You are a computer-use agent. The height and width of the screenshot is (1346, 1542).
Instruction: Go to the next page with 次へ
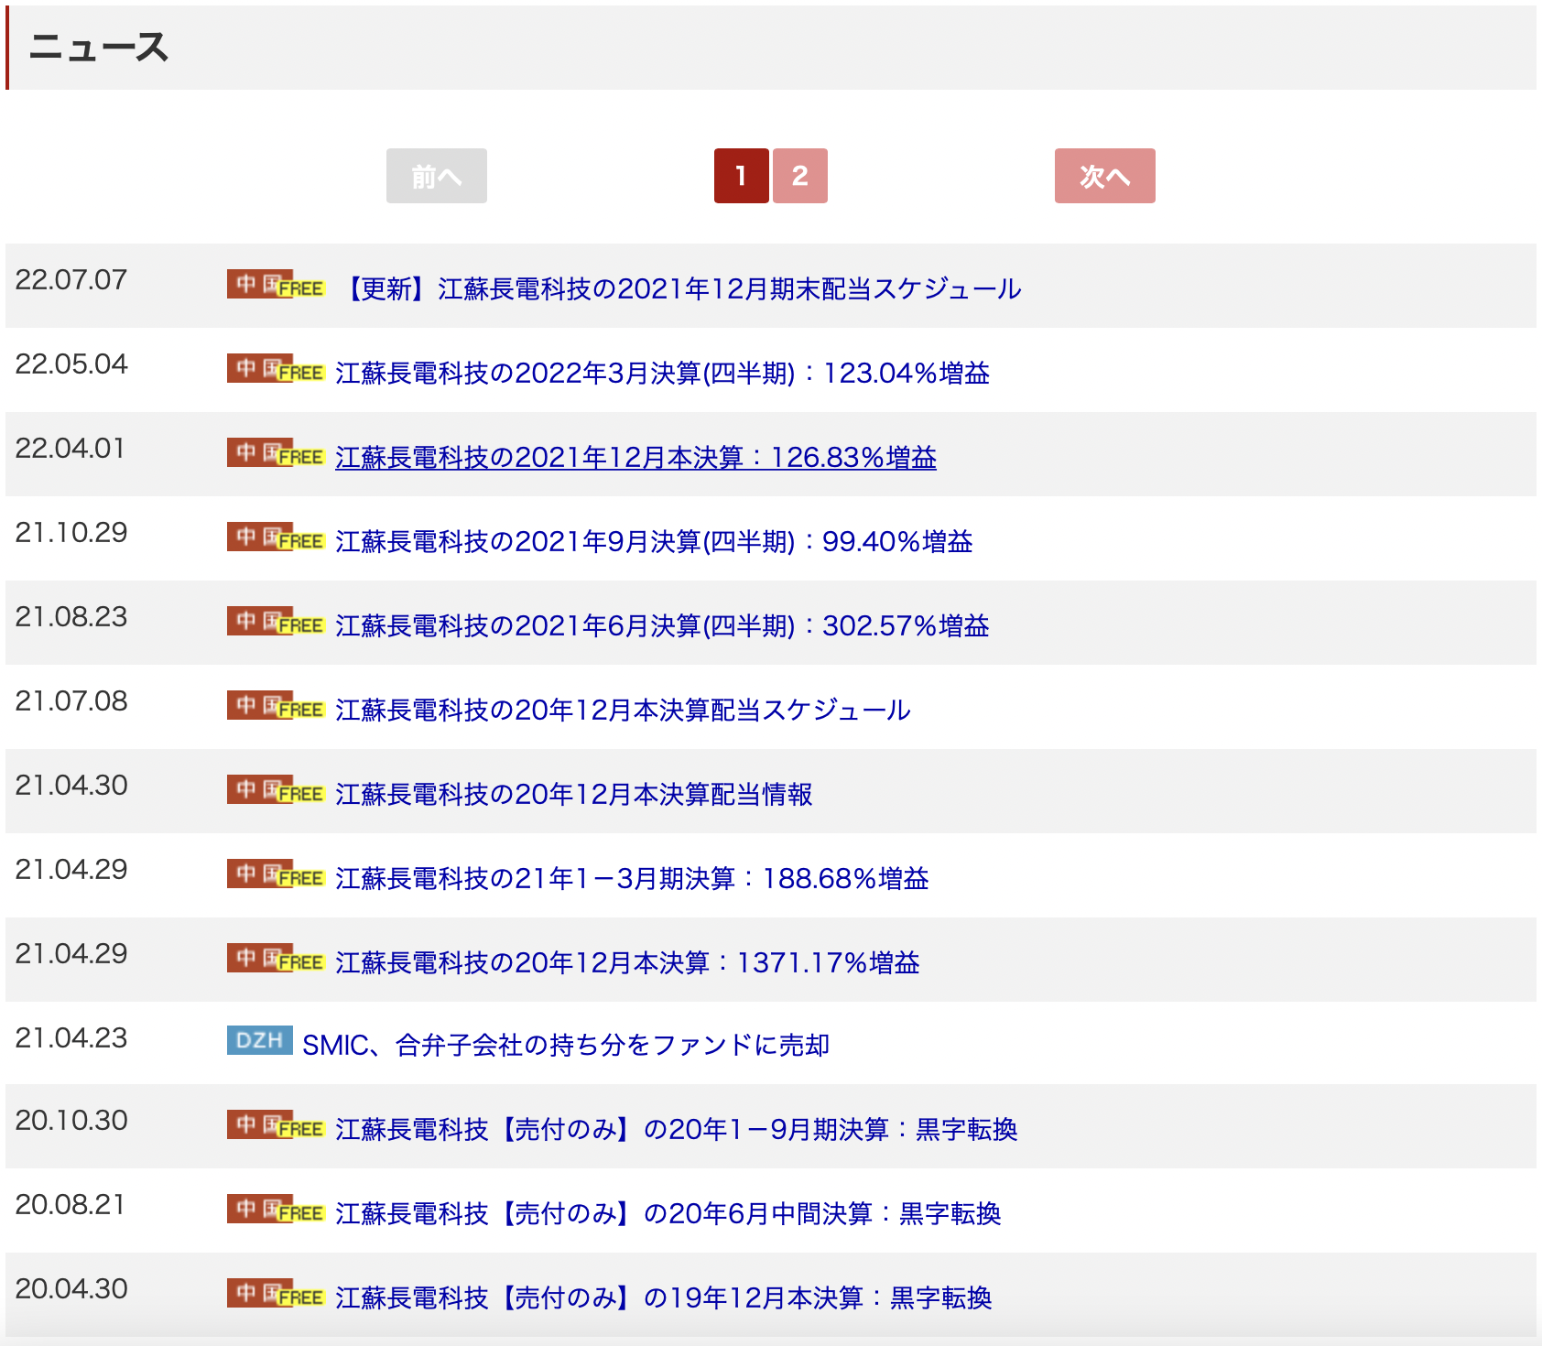[x=1105, y=176]
